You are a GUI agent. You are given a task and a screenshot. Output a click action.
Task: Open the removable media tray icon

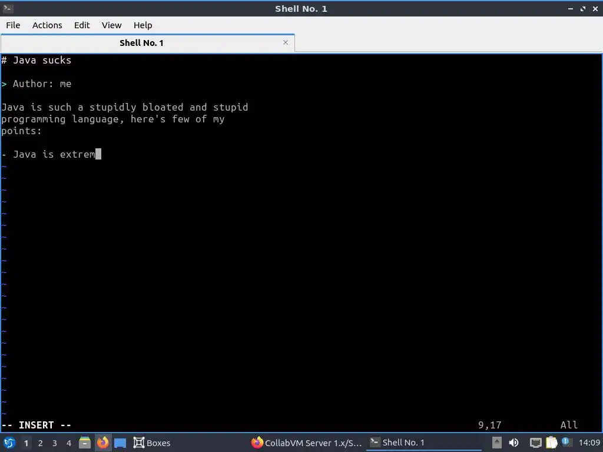coord(497,443)
